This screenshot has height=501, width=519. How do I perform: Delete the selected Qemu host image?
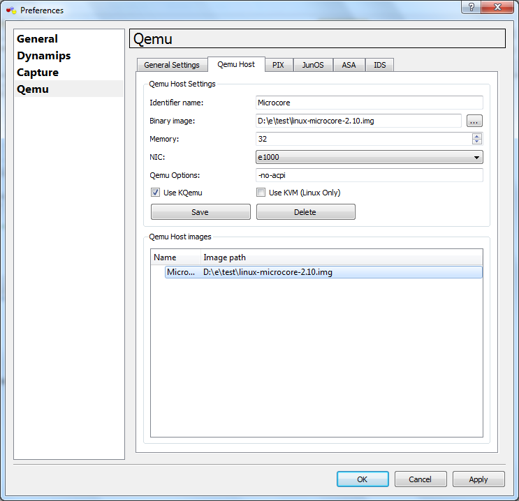(x=306, y=212)
